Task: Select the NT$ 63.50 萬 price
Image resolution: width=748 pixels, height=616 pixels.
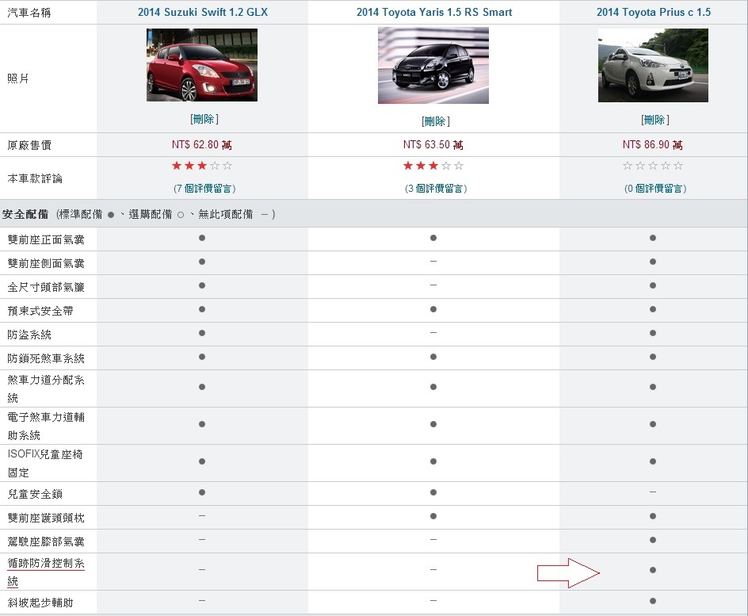Action: pyautogui.click(x=433, y=144)
